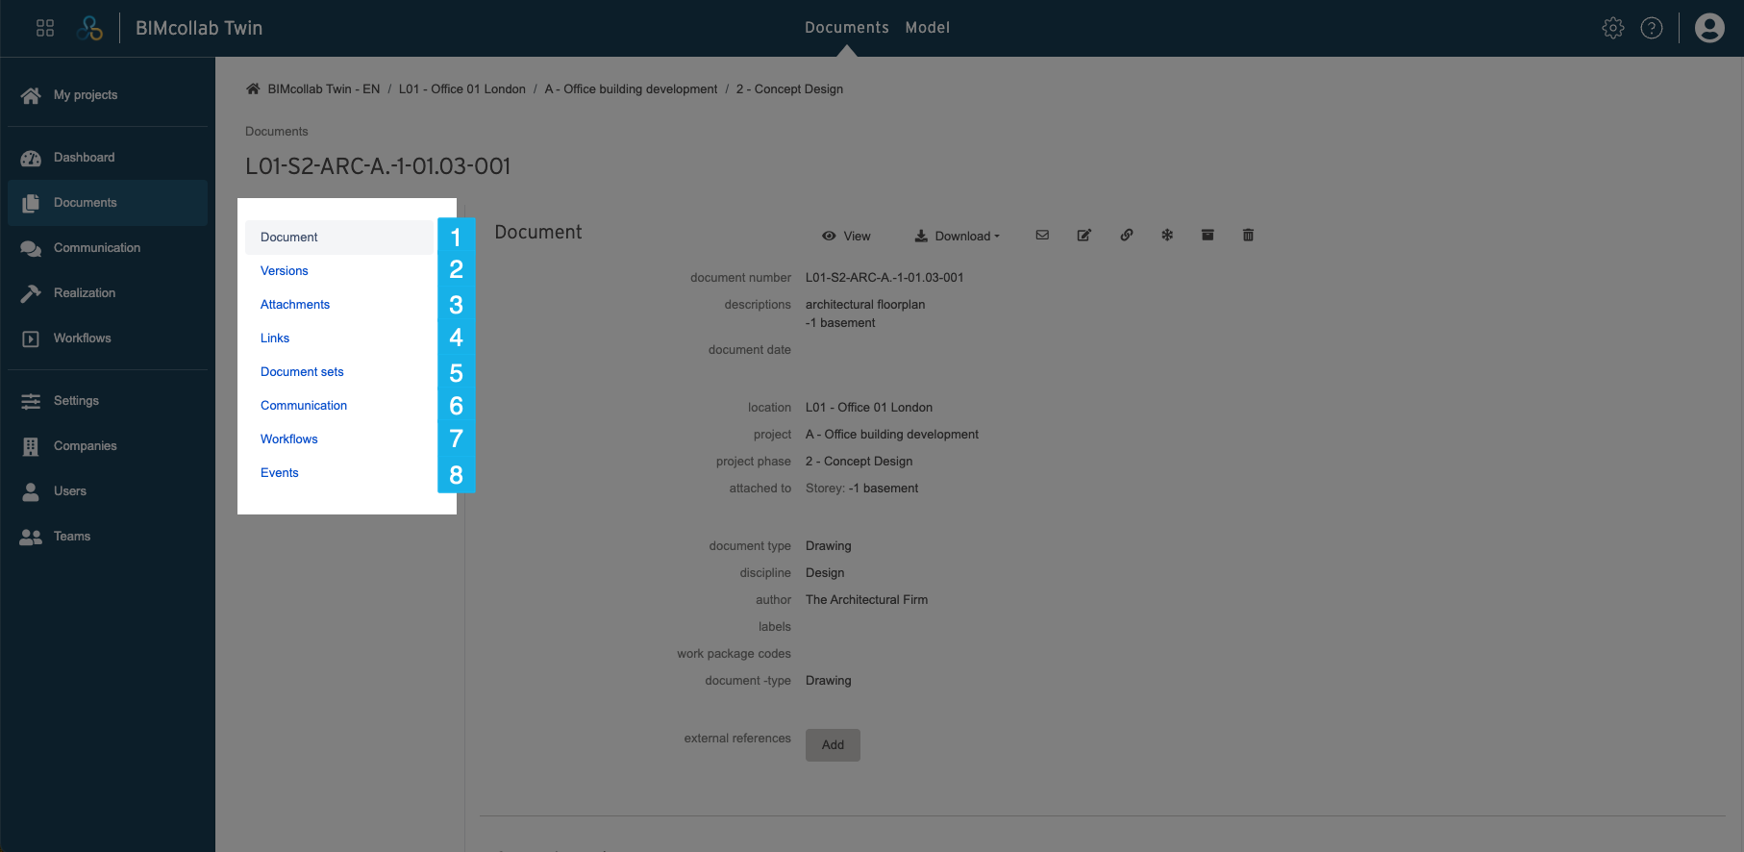This screenshot has height=852, width=1744.
Task: Switch to the Model top tab
Action: 928,28
